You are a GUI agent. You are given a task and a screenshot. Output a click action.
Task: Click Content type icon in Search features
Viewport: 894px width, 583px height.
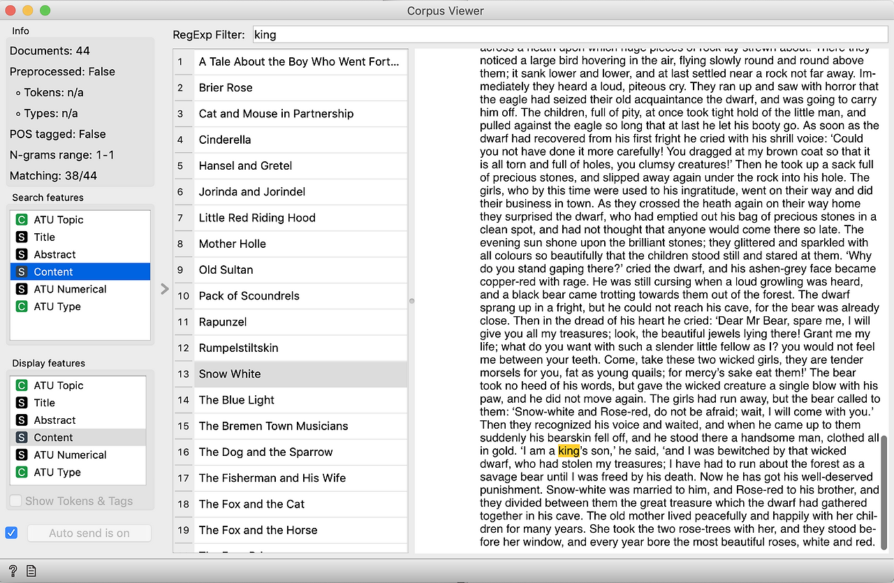coord(22,272)
